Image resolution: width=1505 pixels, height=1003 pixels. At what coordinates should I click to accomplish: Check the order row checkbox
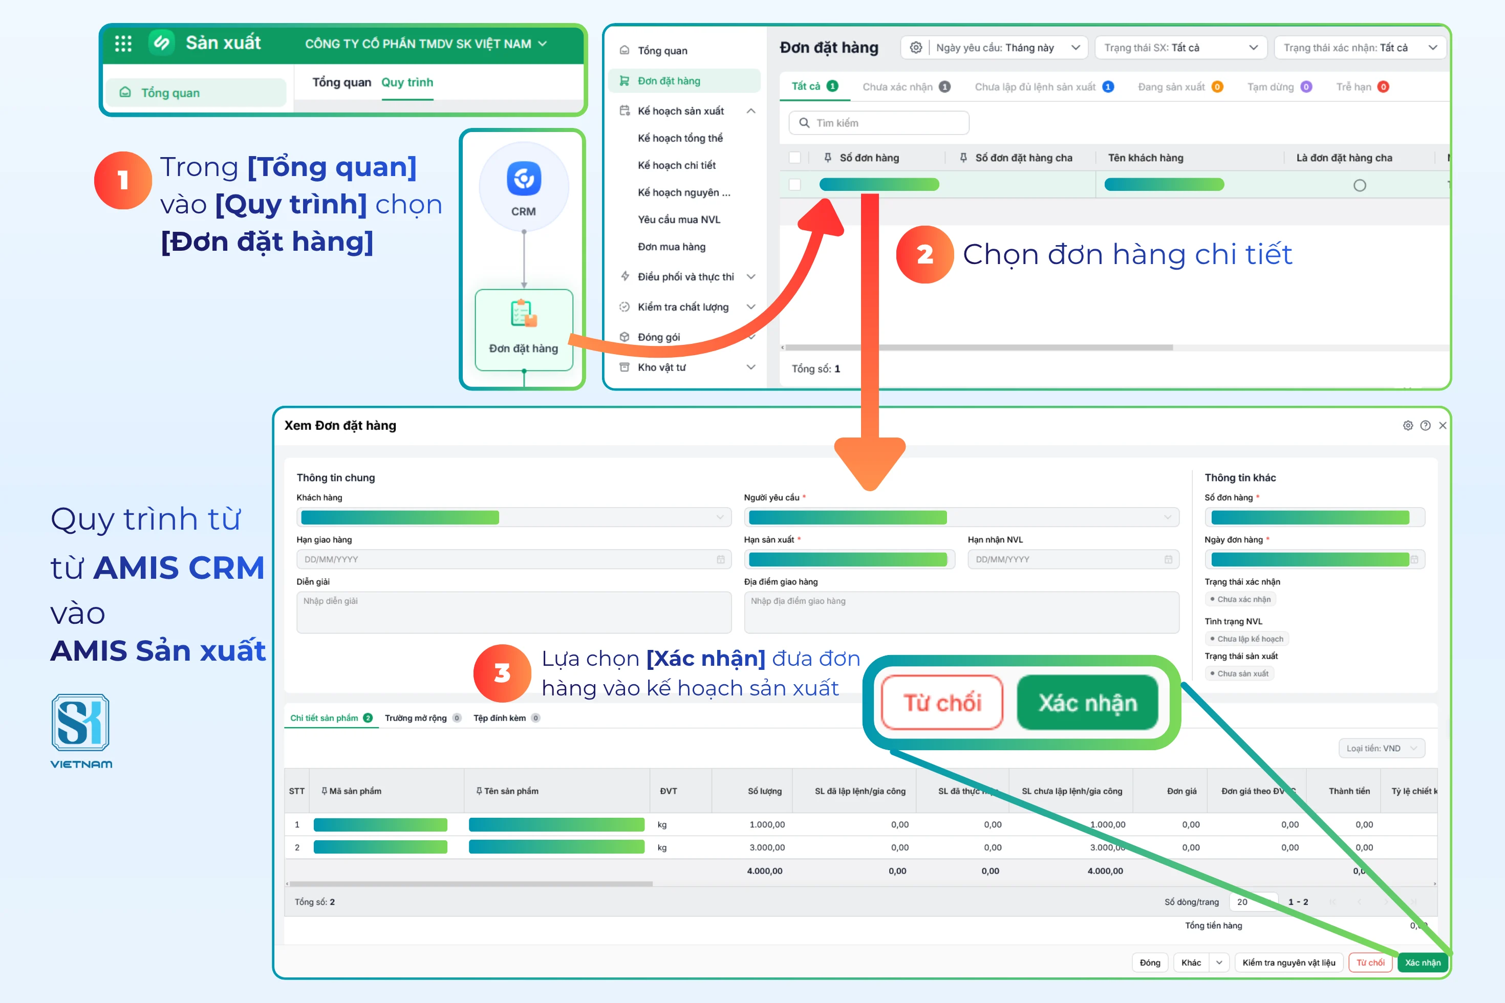[794, 185]
